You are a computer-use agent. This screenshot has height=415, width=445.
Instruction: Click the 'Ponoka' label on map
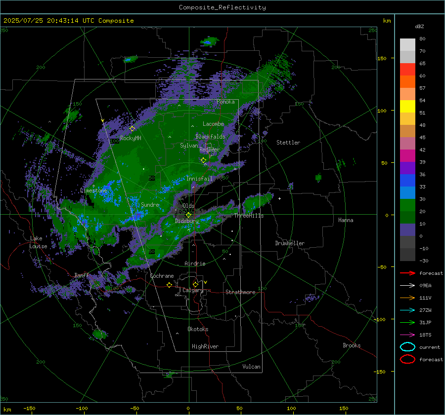coord(225,102)
